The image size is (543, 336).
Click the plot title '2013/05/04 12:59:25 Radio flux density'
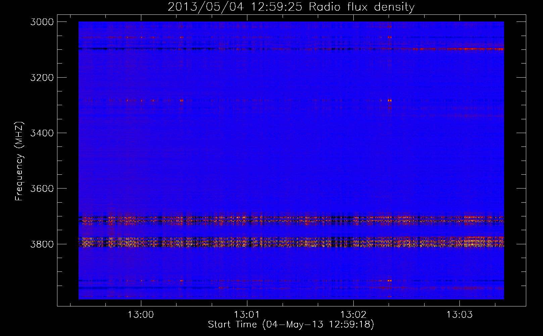point(291,7)
